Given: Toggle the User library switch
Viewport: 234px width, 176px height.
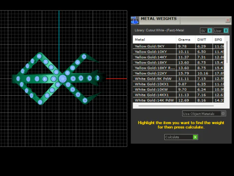Looking at the screenshot, I should click(x=226, y=30).
